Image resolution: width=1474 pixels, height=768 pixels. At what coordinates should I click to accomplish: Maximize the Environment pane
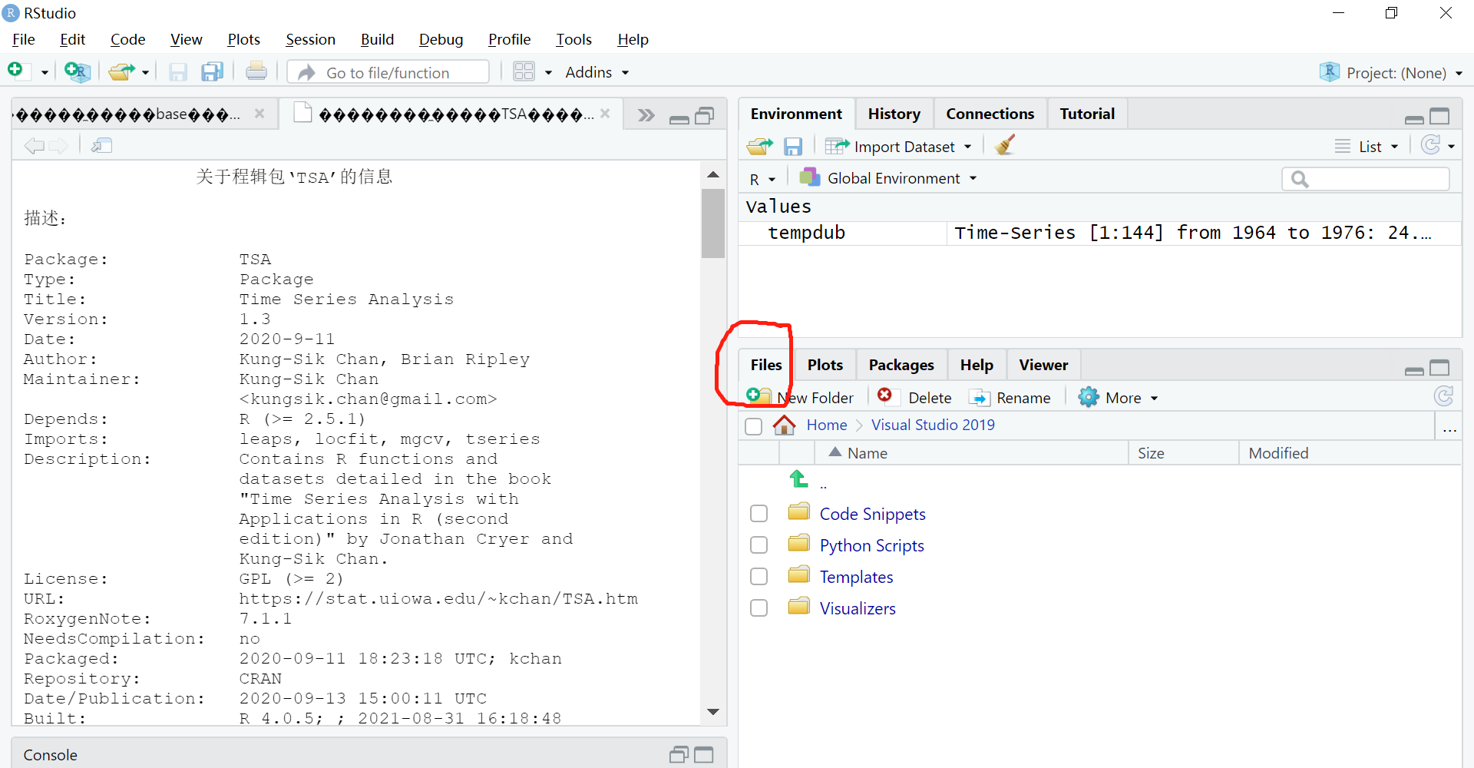1439,116
